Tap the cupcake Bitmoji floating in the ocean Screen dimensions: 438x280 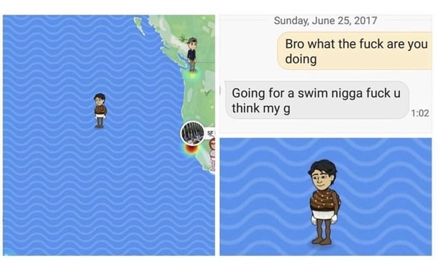(100, 111)
